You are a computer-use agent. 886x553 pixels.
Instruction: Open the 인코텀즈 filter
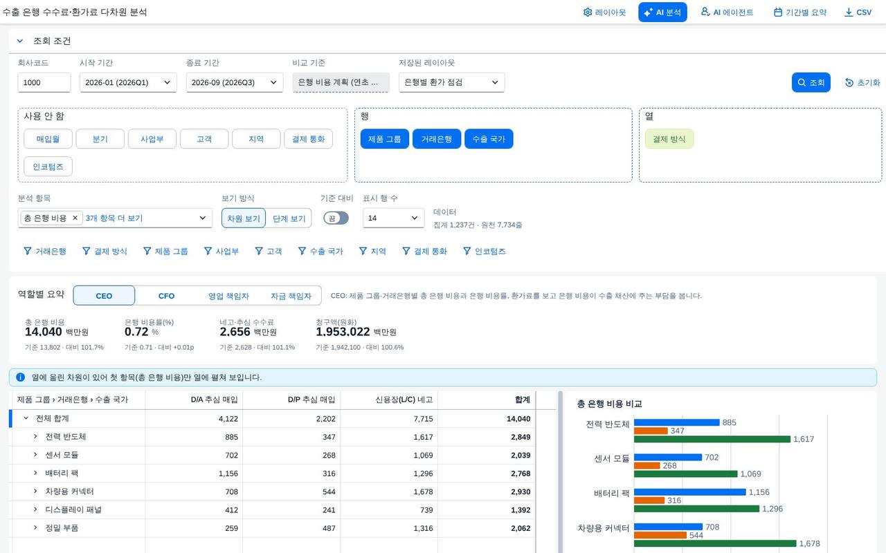coord(484,252)
